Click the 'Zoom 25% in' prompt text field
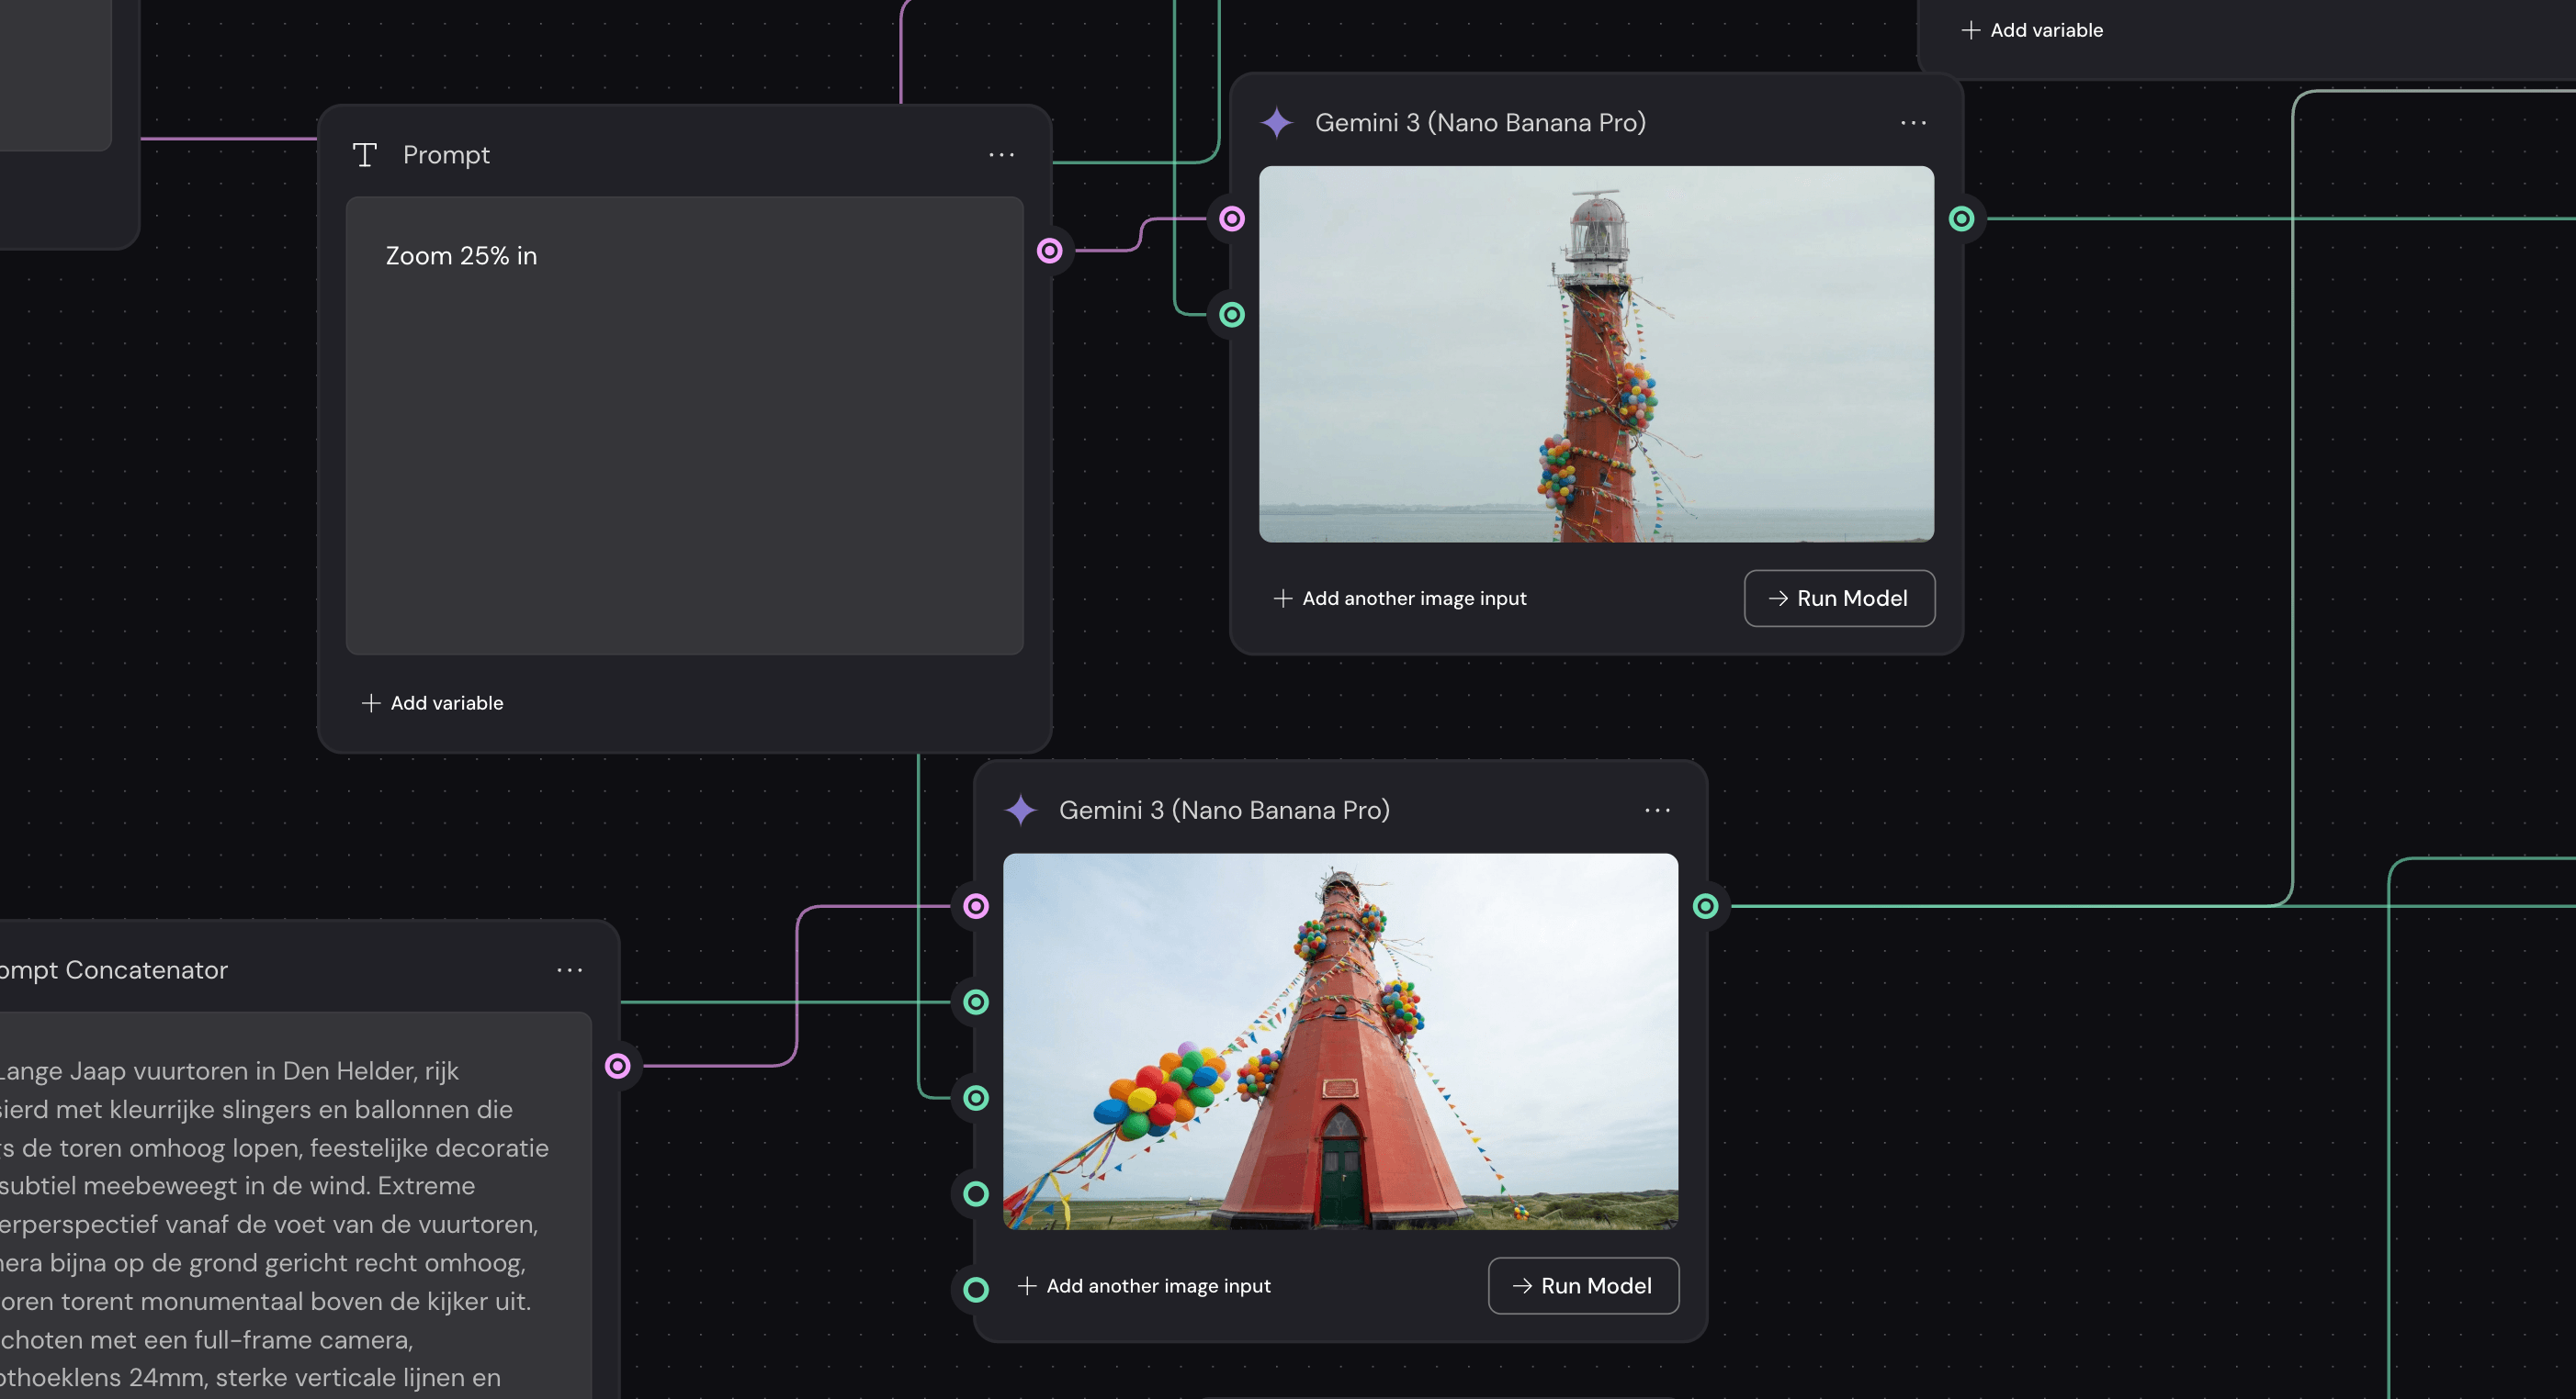Screen dimensions: 2576x1399 click(x=684, y=426)
